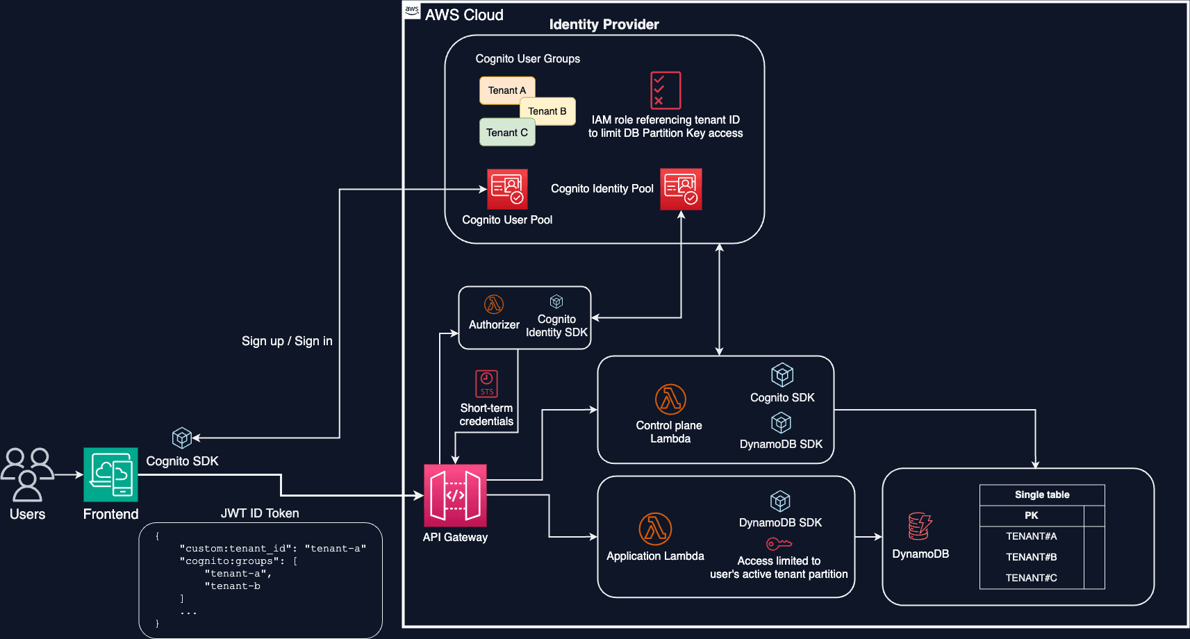Click the Single table header cell
This screenshot has height=639, width=1190.
1042,495
